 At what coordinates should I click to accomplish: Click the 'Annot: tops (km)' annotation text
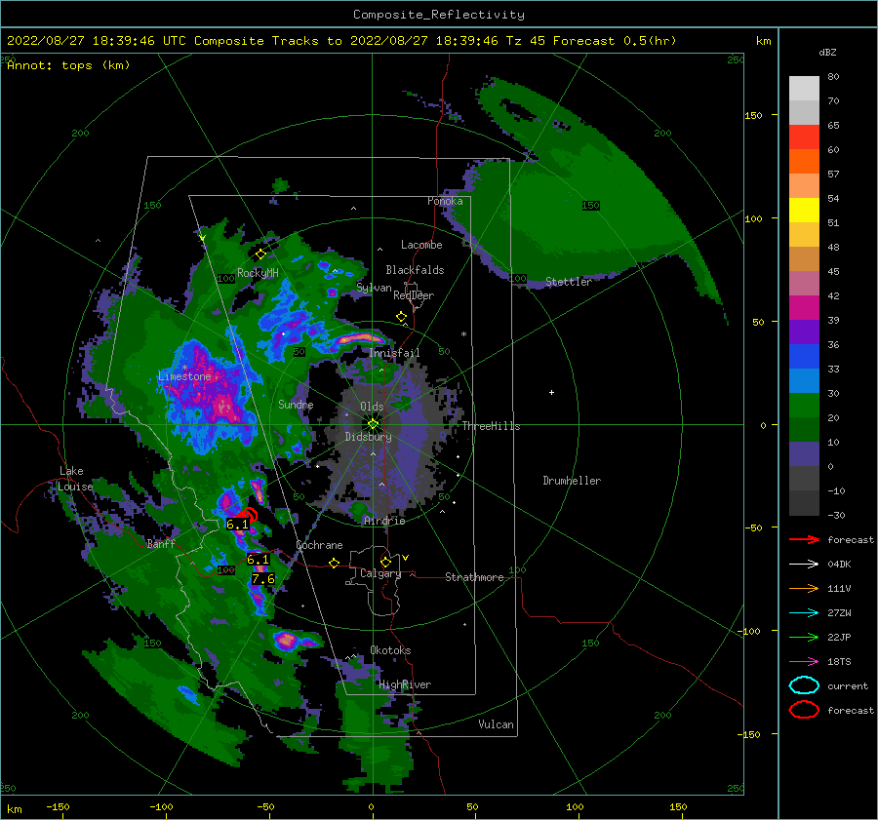(x=69, y=65)
